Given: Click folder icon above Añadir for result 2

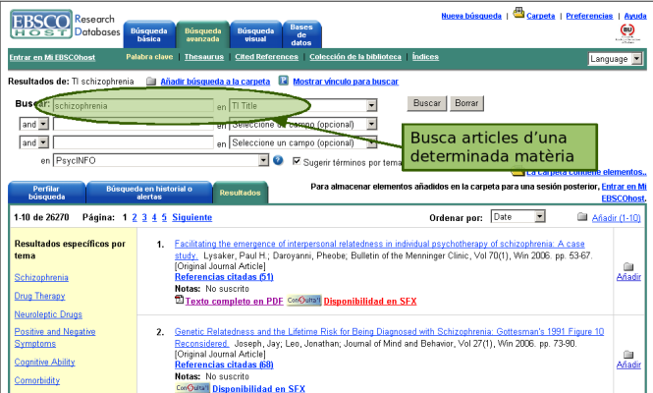Looking at the screenshot, I should 628,355.
